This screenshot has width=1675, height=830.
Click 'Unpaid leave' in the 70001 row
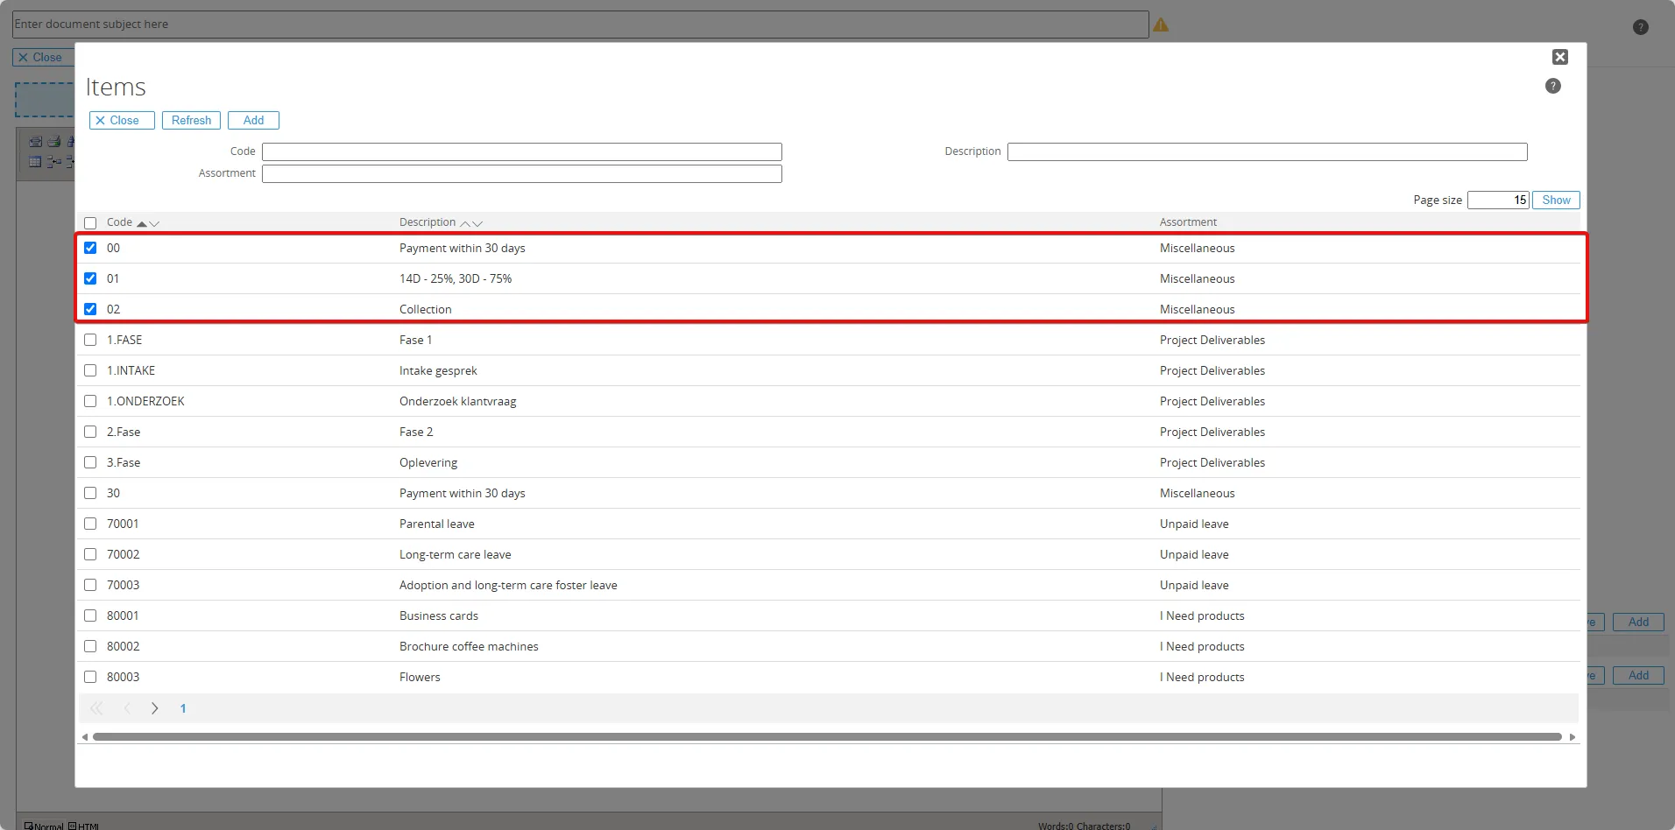[1194, 524]
